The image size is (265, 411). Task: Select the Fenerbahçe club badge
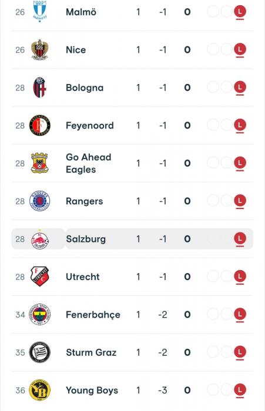tap(39, 314)
